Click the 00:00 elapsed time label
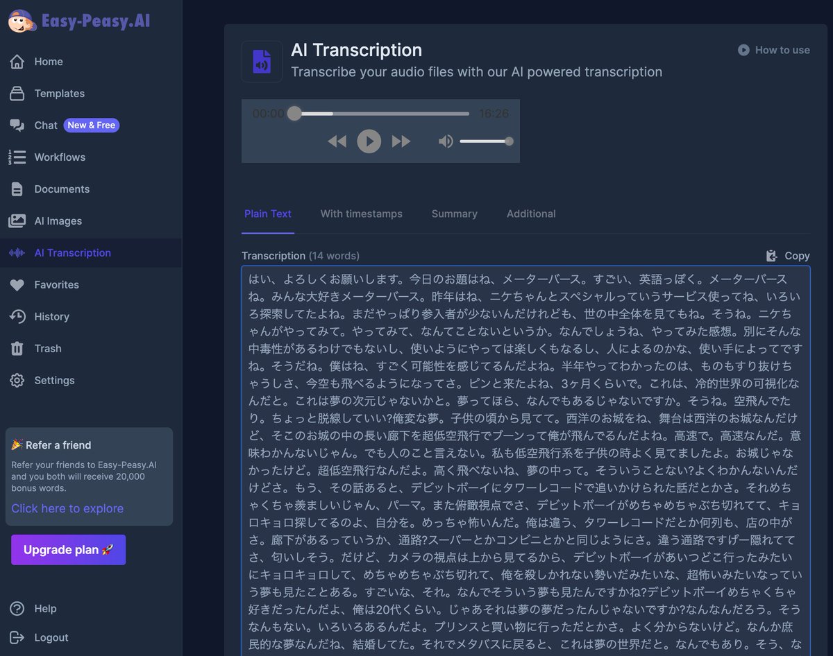Image resolution: width=833 pixels, height=656 pixels. tap(269, 114)
